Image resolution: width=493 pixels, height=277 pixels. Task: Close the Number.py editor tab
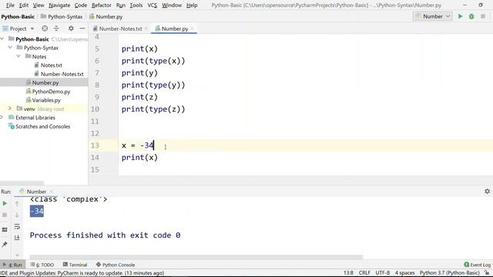click(x=192, y=28)
